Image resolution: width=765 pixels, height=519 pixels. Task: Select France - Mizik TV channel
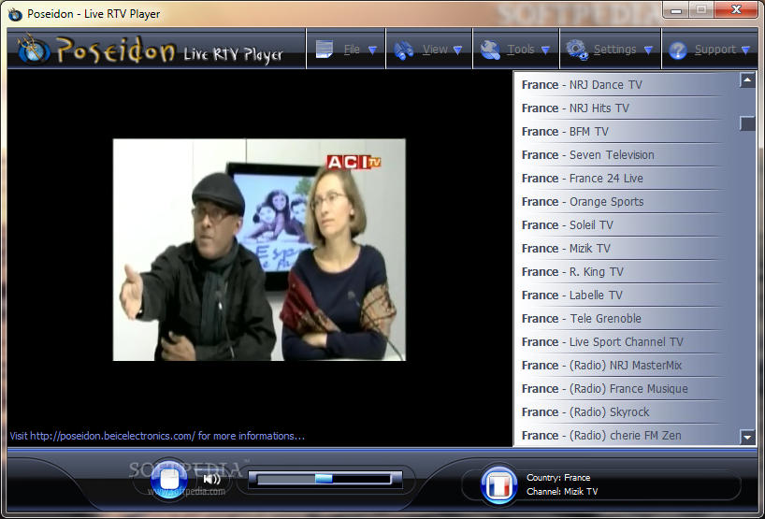(x=623, y=249)
